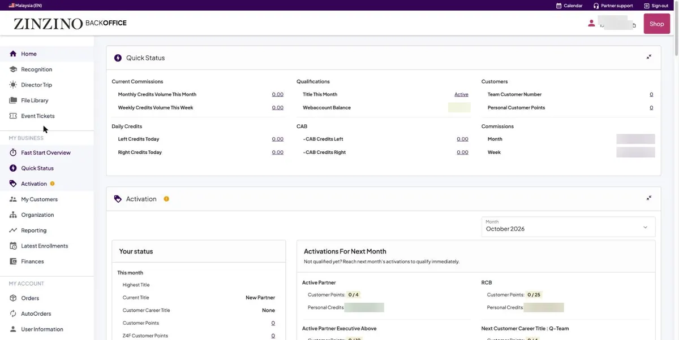Screen dimensions: 679x340
Task: Click the Active title link
Action: pyautogui.click(x=461, y=94)
